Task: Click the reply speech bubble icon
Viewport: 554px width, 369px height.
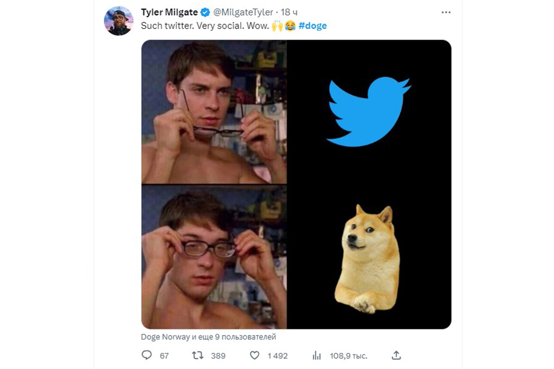Action: point(146,356)
